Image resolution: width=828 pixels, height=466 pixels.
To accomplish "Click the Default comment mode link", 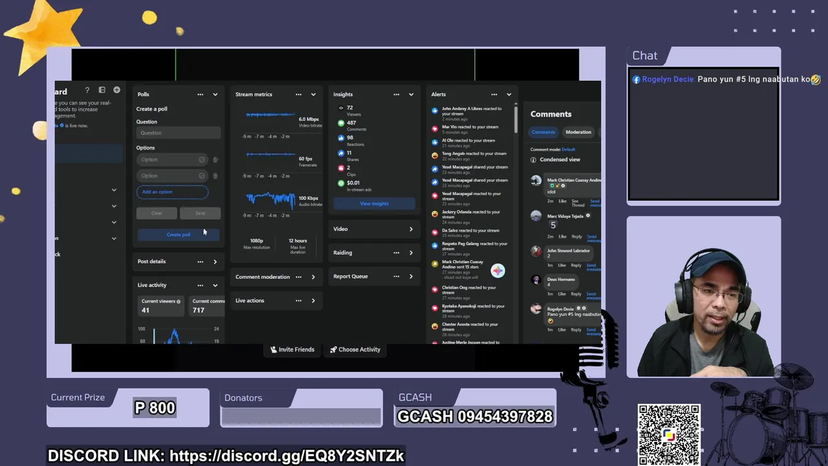I will tap(569, 150).
